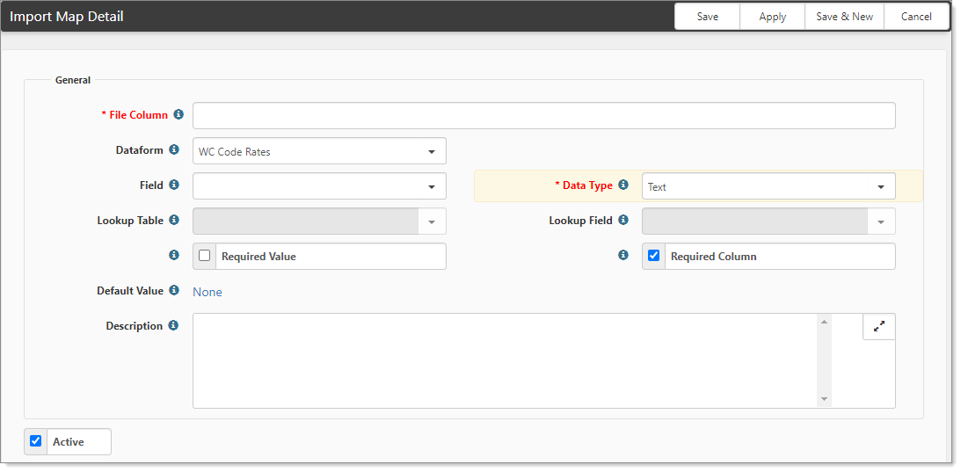The height and width of the screenshot is (472, 961).
Task: Click the info icon beside File Column
Action: (178, 114)
